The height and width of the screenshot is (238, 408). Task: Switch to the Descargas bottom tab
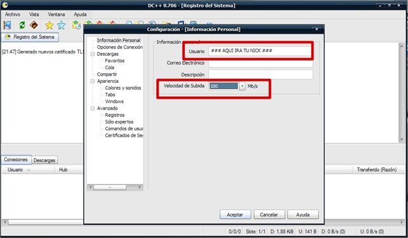(x=44, y=160)
